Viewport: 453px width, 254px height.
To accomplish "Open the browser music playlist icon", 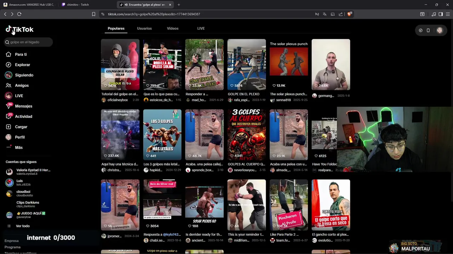I will pyautogui.click(x=434, y=14).
